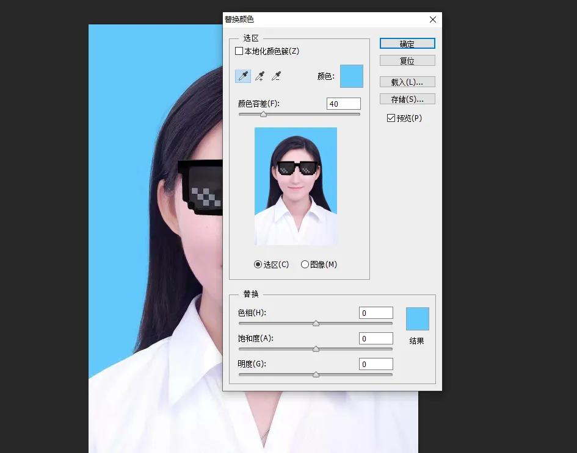The width and height of the screenshot is (577, 453).
Task: Click the 结果 result color swatch
Action: (x=417, y=318)
